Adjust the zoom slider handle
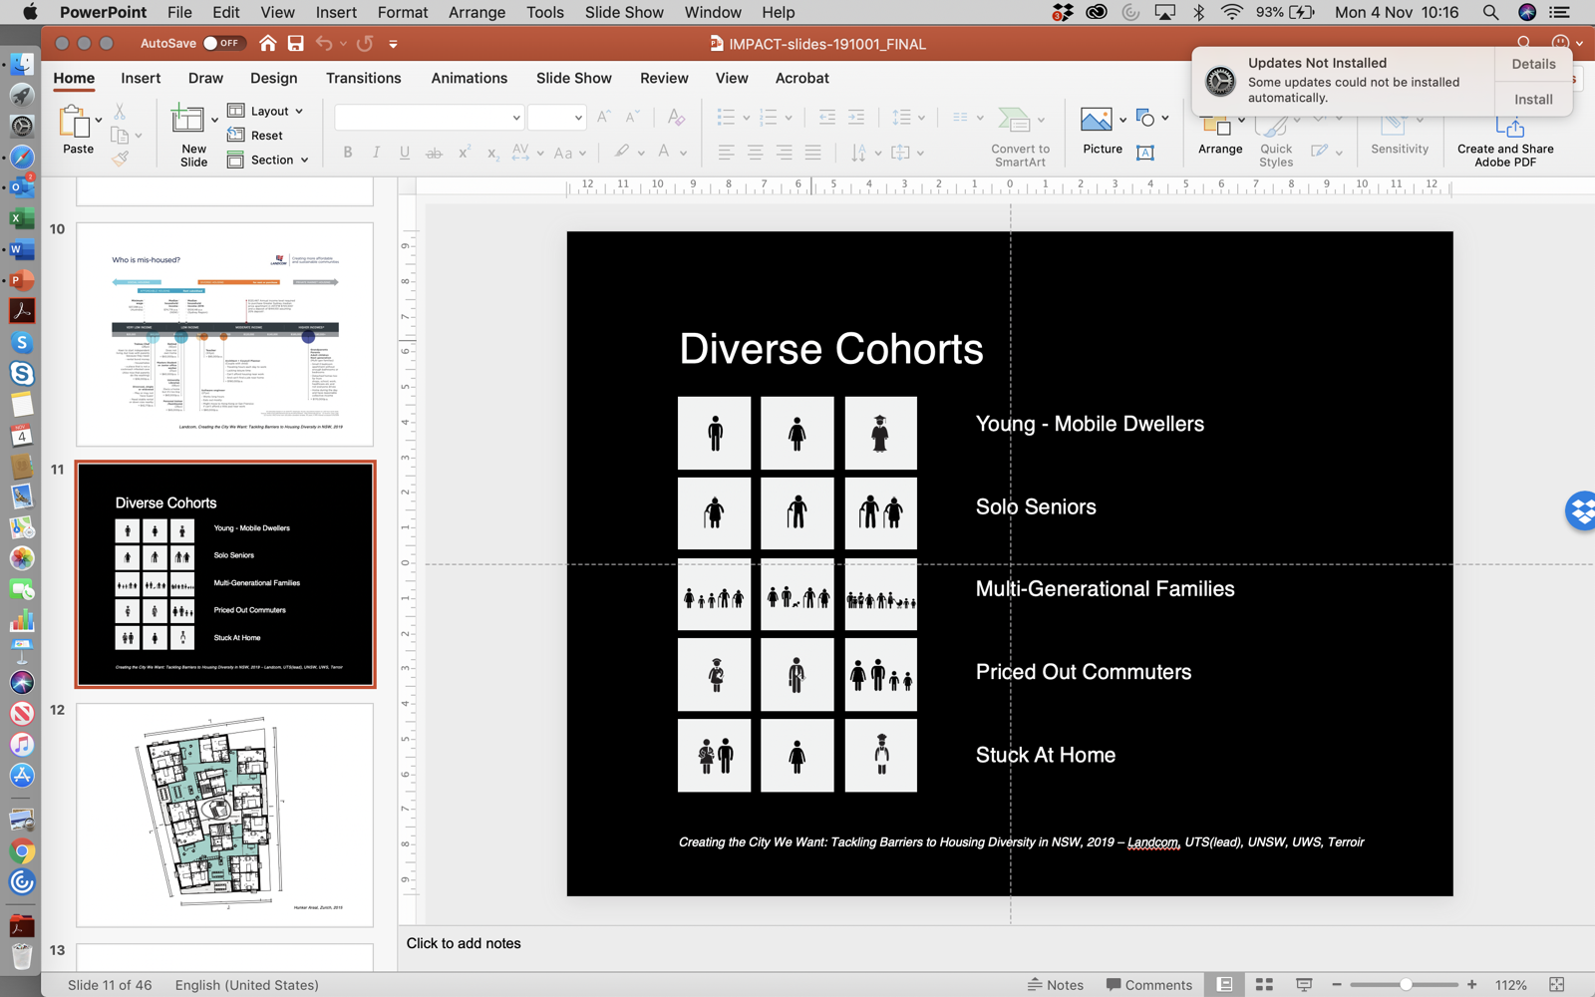Screen dimensions: 1595x997 pyautogui.click(x=1406, y=985)
